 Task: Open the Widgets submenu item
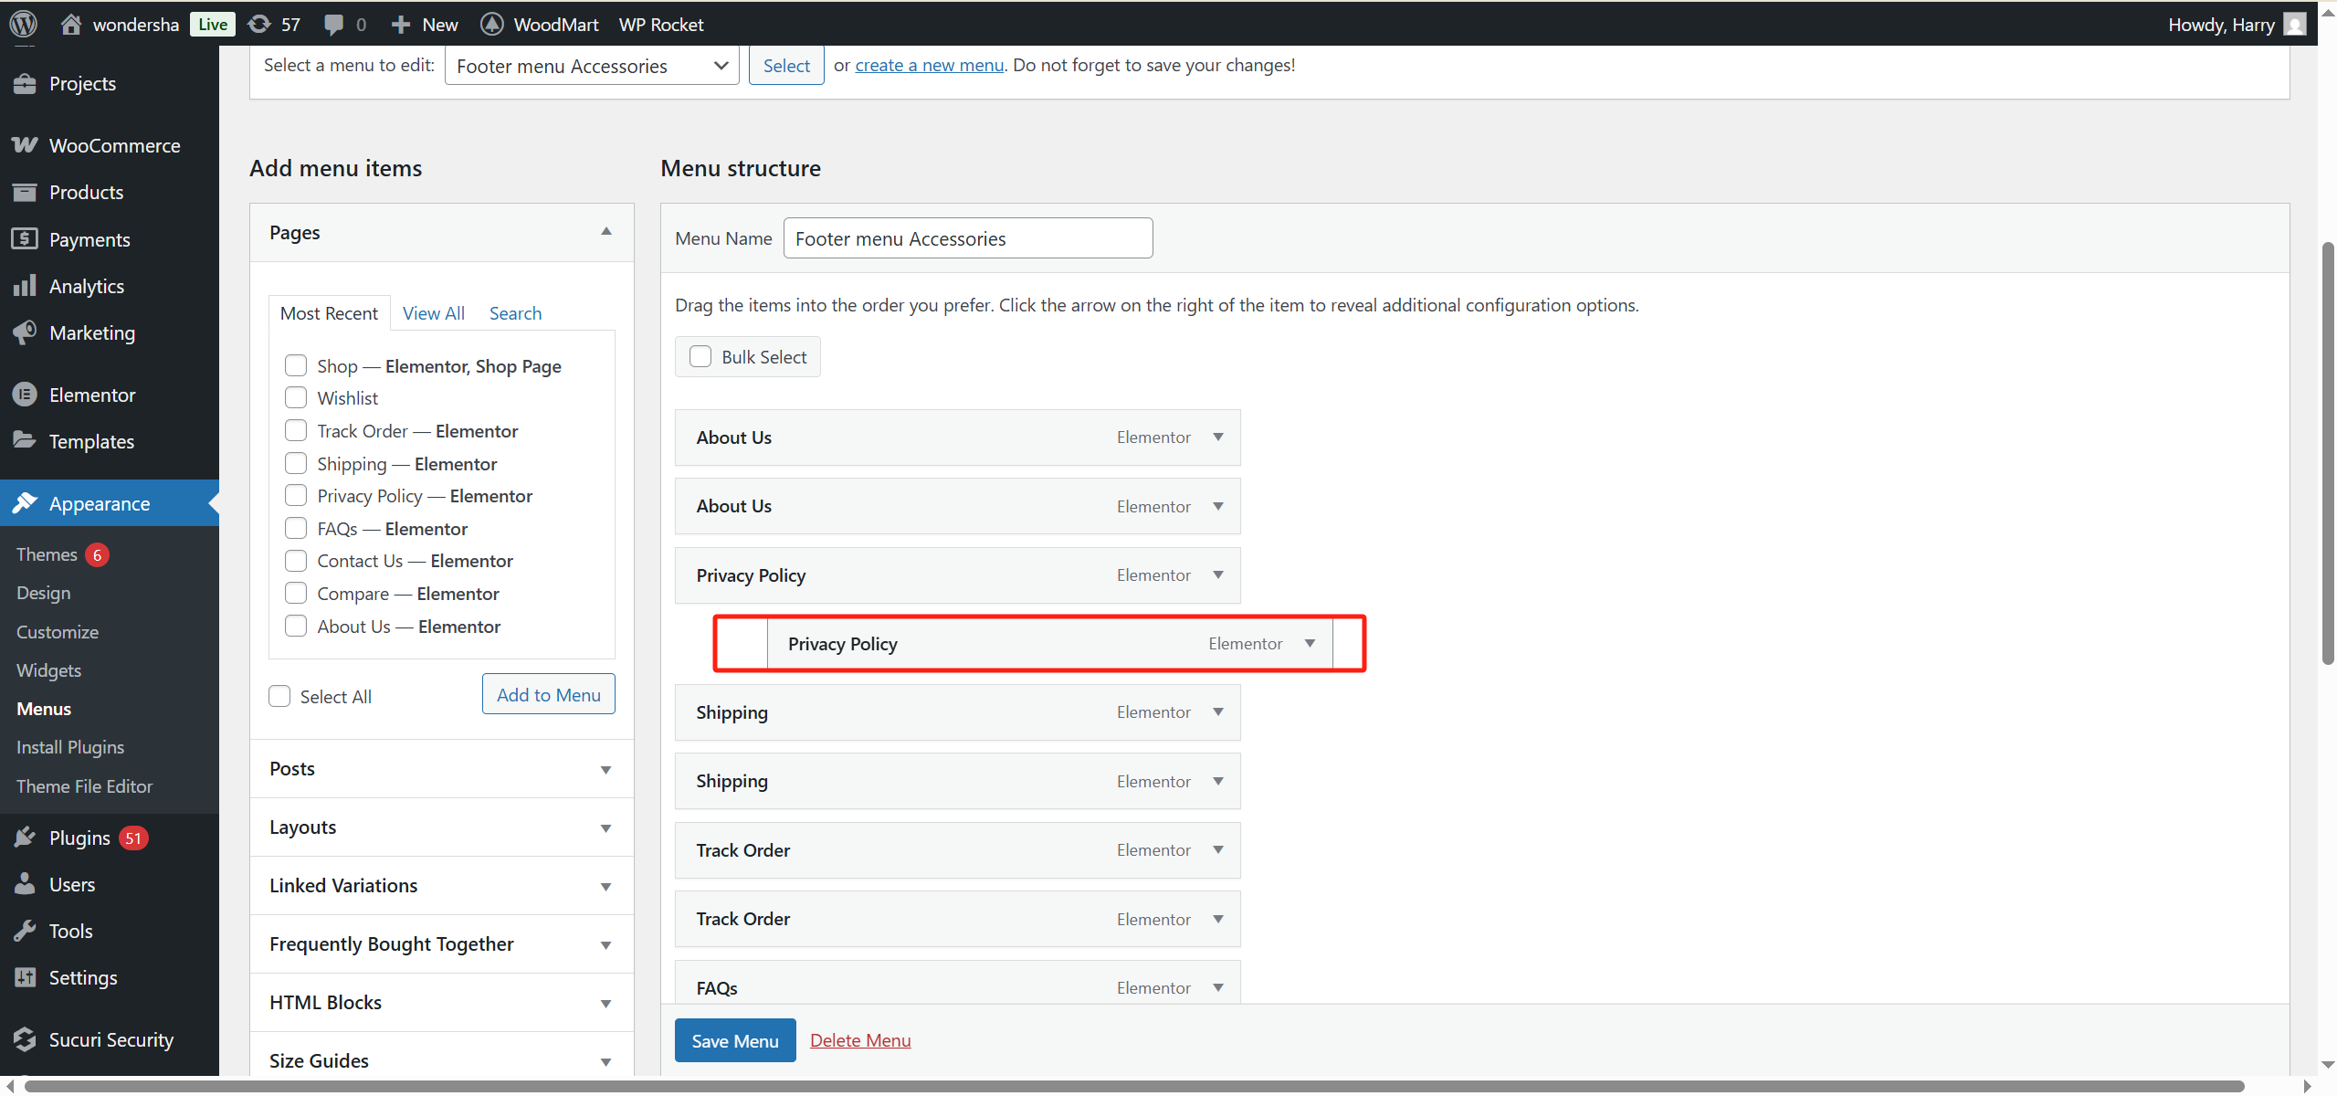[48, 670]
